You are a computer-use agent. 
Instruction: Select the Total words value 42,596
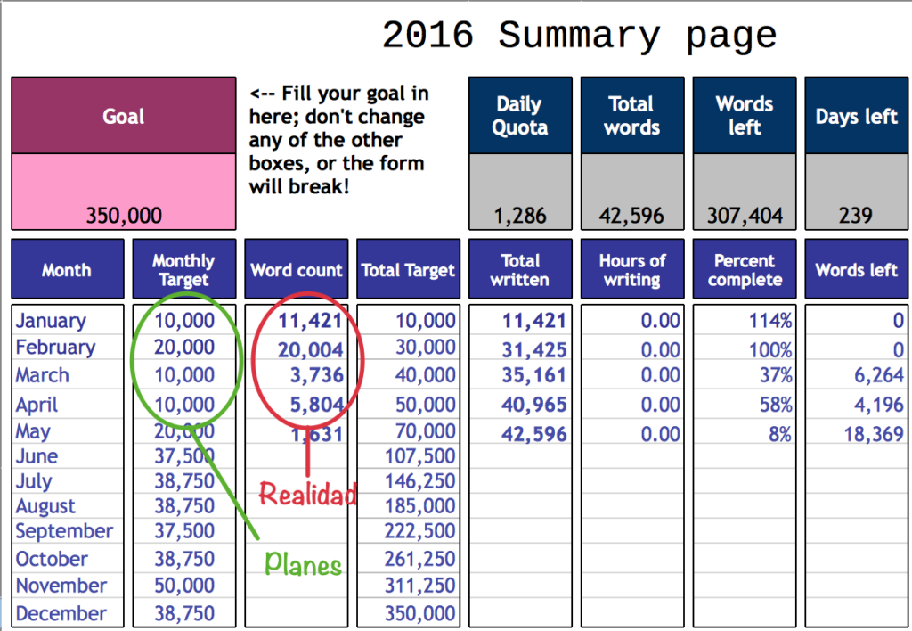pyautogui.click(x=632, y=215)
